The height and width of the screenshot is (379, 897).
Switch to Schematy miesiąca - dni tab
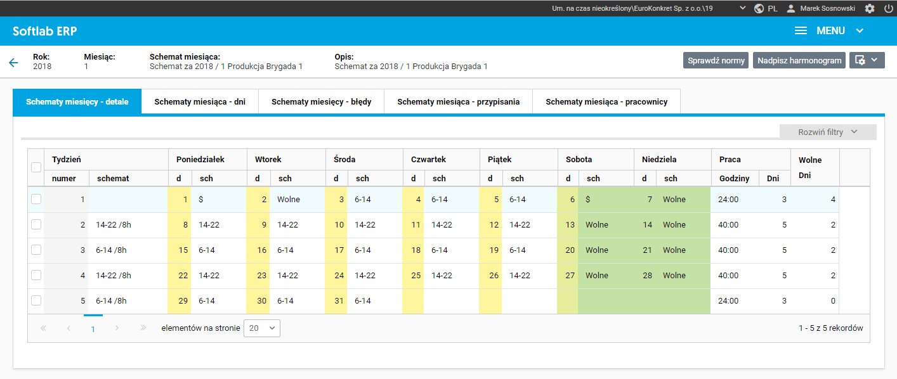200,101
